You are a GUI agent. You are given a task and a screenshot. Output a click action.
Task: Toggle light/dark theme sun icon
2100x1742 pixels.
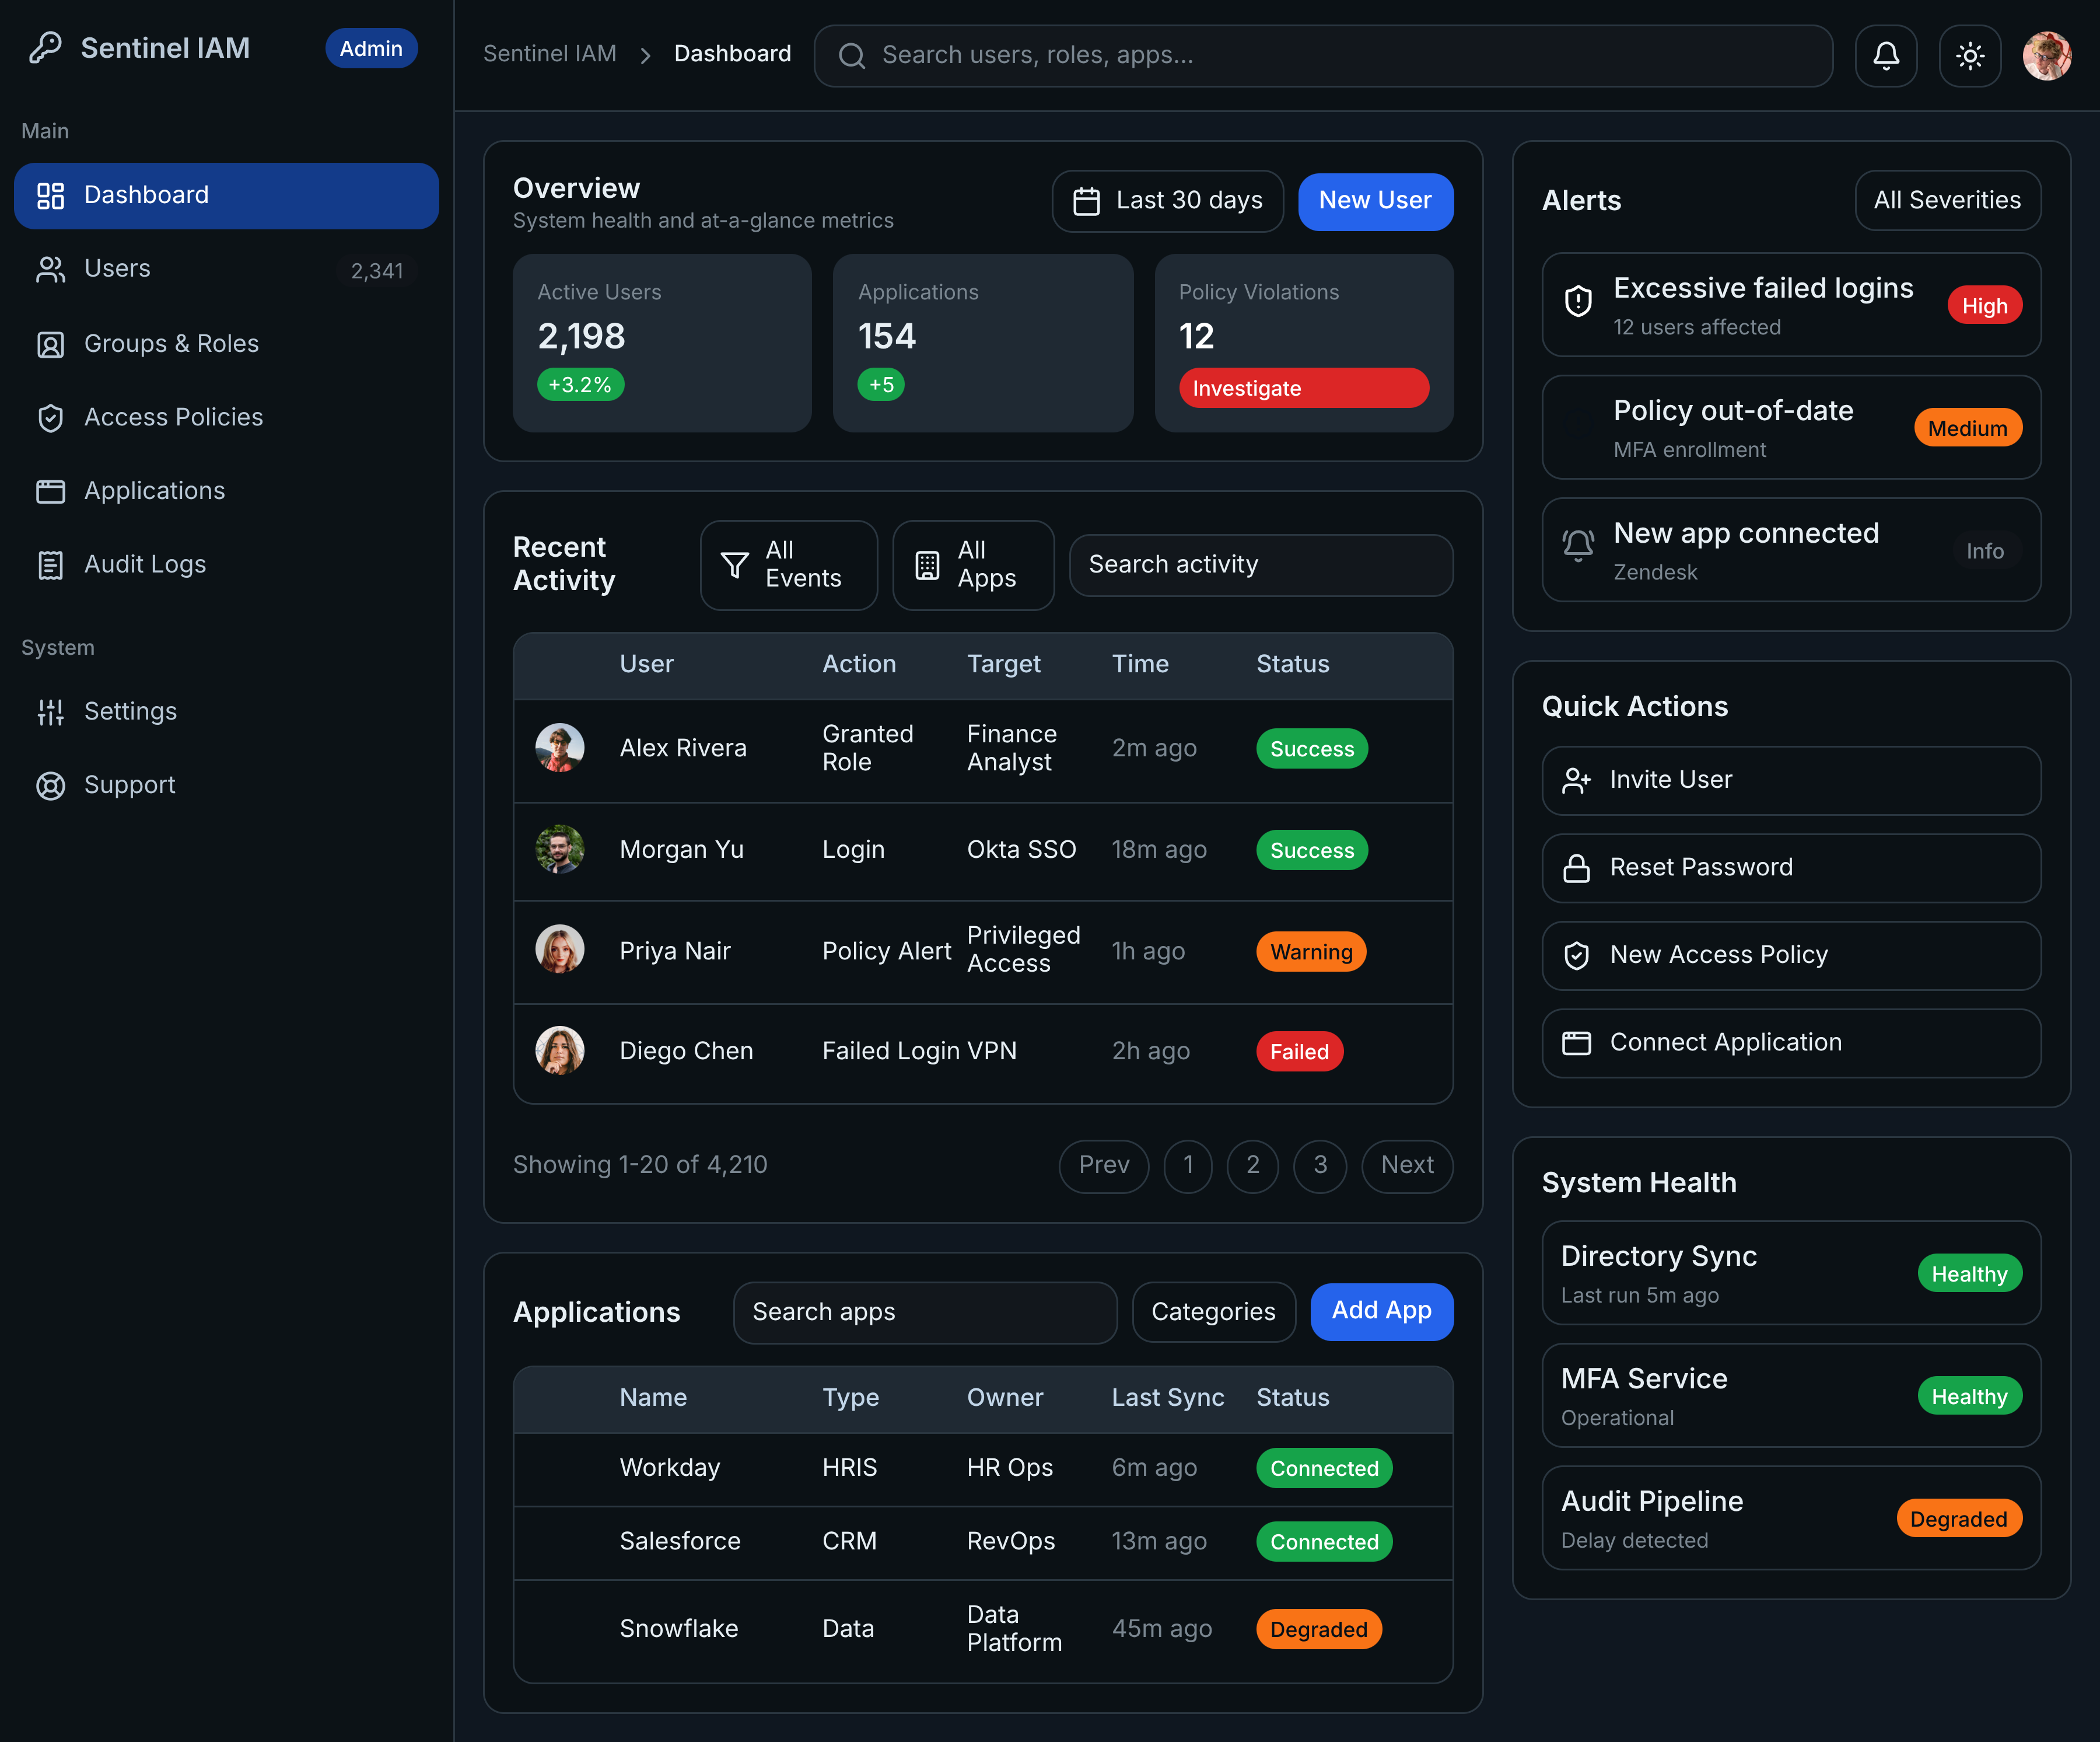click(x=1969, y=55)
